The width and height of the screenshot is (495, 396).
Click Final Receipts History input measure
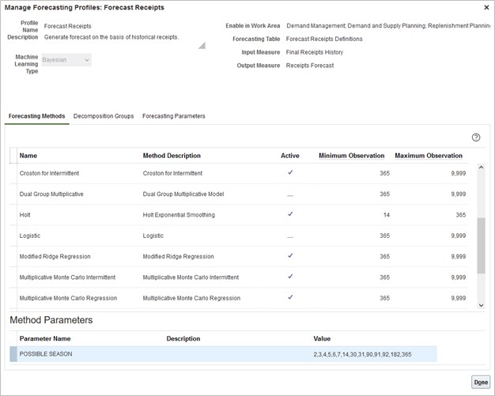point(315,52)
